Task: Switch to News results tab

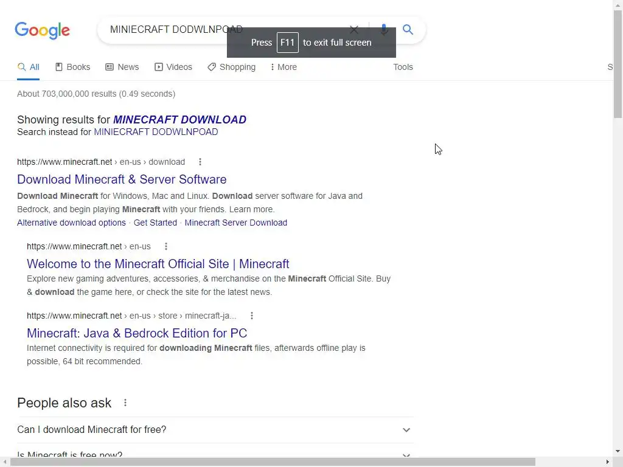Action: tap(122, 67)
